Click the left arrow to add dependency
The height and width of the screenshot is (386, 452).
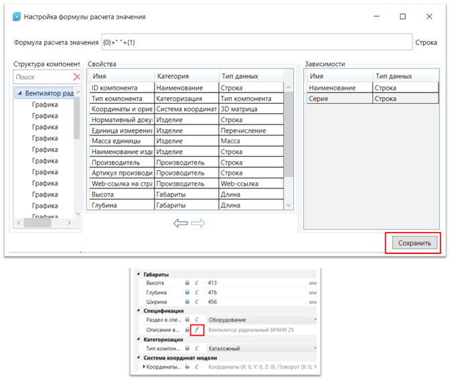point(181,223)
